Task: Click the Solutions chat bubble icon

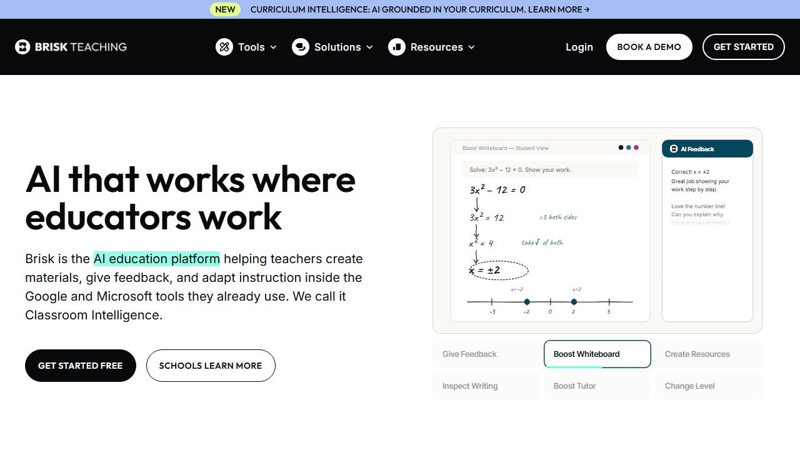Action: 301,47
